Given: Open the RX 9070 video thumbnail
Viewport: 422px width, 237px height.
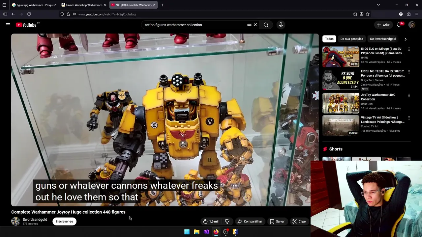Looking at the screenshot, I should click(x=341, y=80).
